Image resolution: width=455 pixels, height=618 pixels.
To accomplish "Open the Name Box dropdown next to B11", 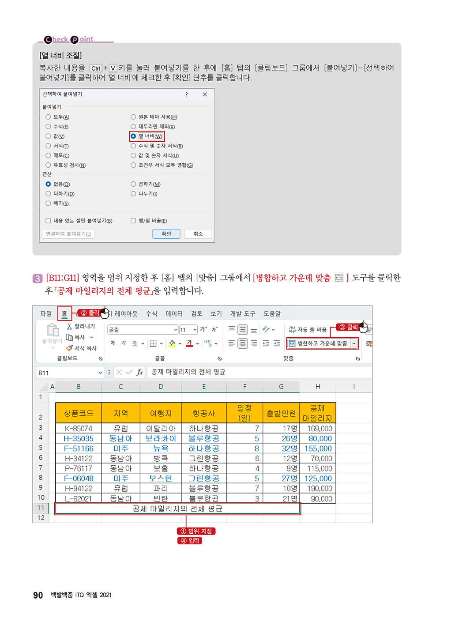I will (100, 373).
